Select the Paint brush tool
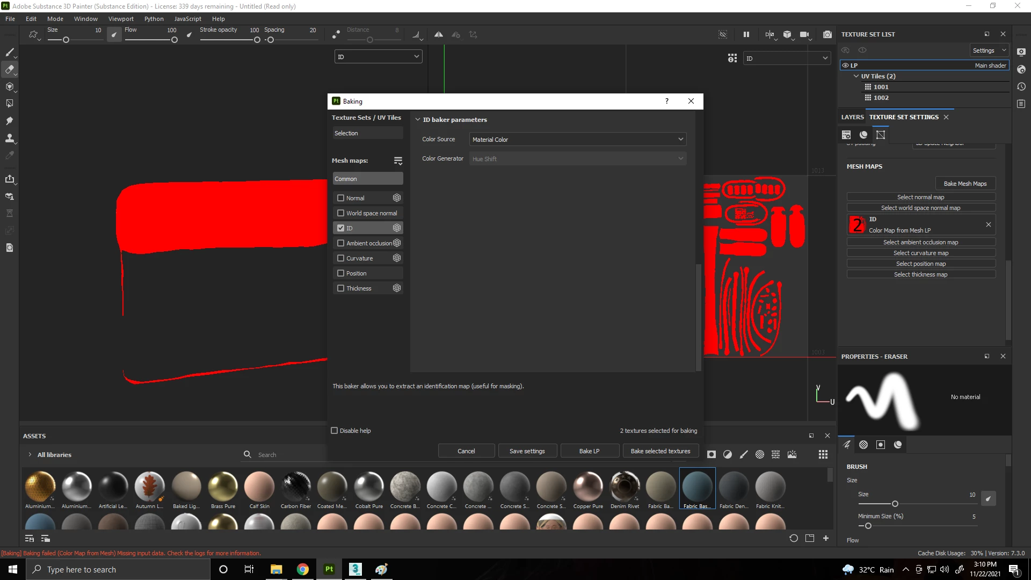 9,53
